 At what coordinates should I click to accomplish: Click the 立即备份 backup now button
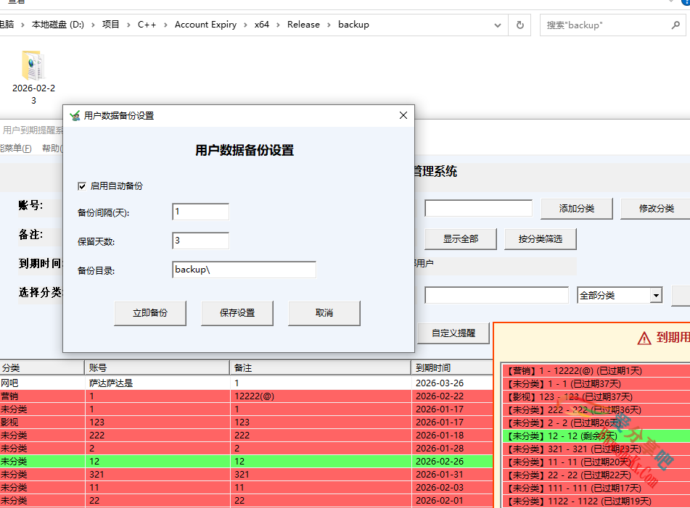[150, 313]
